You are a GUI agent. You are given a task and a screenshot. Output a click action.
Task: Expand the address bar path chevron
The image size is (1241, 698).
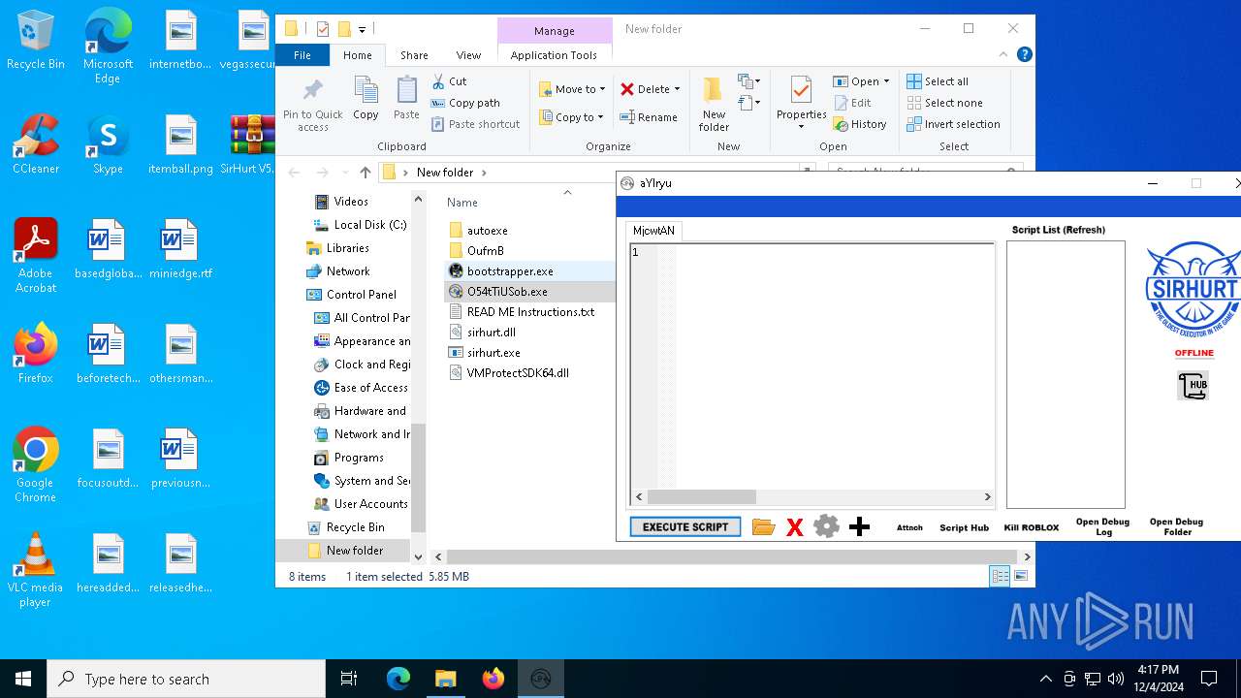pyautogui.click(x=484, y=173)
